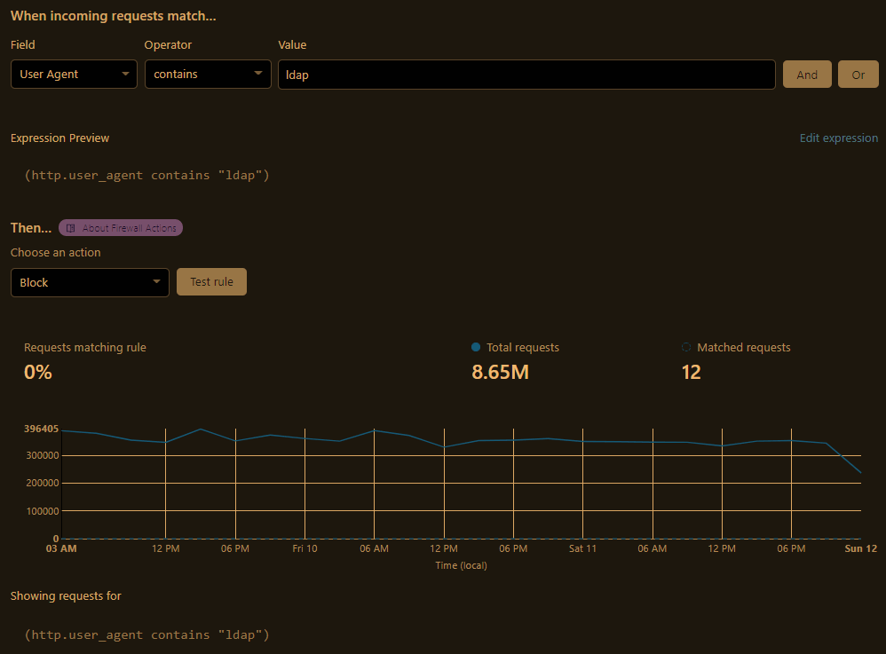Click the 200000 y-axis label
The image size is (886, 654).
(43, 483)
